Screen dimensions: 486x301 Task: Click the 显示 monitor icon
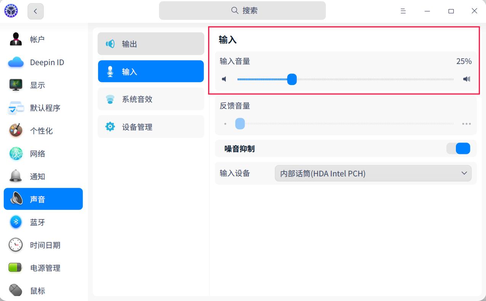pos(16,85)
